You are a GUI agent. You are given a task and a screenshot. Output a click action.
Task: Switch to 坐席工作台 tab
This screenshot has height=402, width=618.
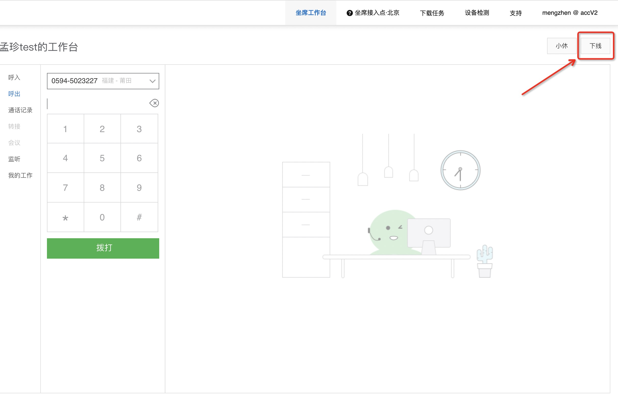(311, 13)
